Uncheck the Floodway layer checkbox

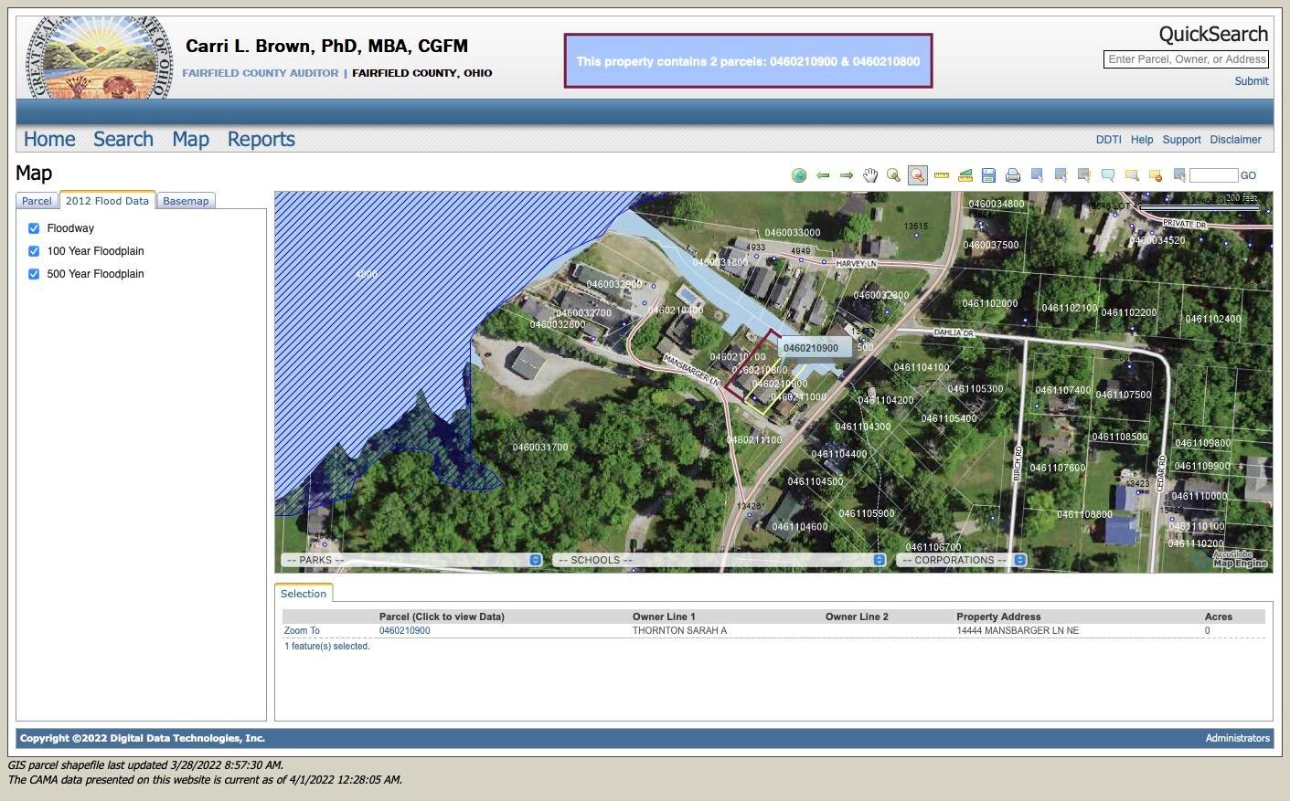pyautogui.click(x=34, y=228)
